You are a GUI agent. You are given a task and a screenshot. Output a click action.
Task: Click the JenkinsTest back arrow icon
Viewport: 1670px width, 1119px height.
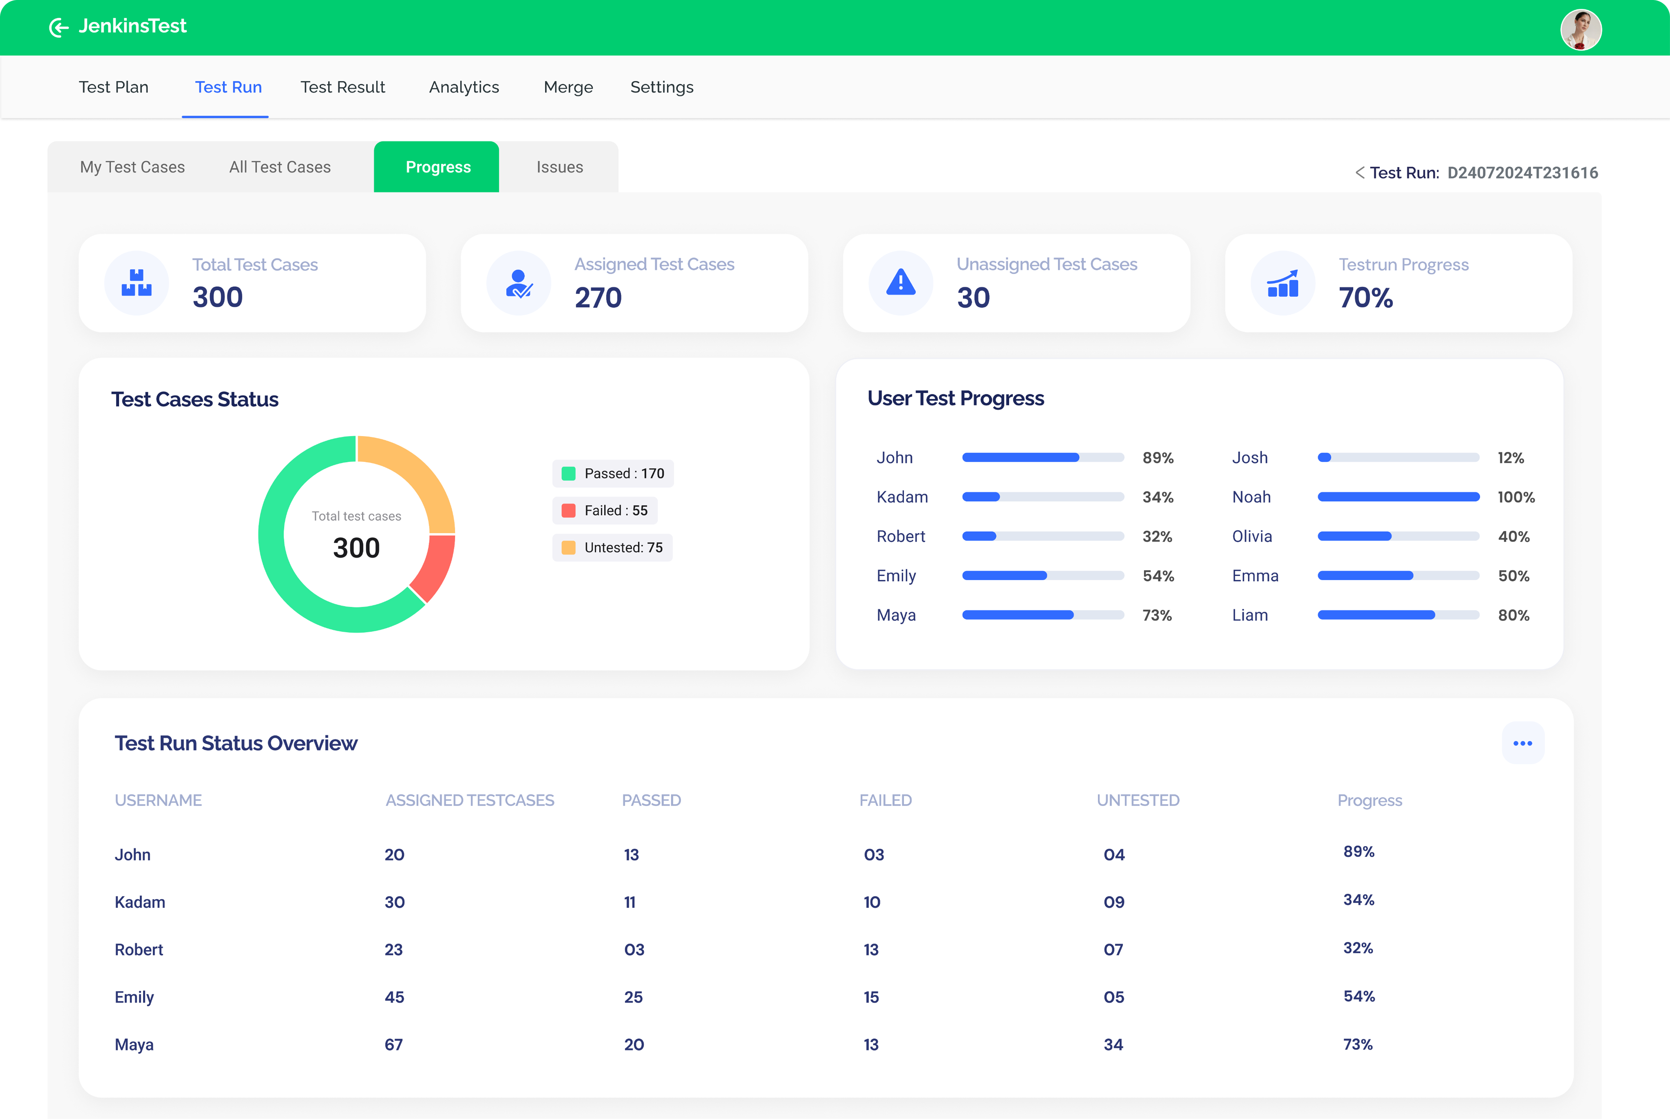(58, 28)
